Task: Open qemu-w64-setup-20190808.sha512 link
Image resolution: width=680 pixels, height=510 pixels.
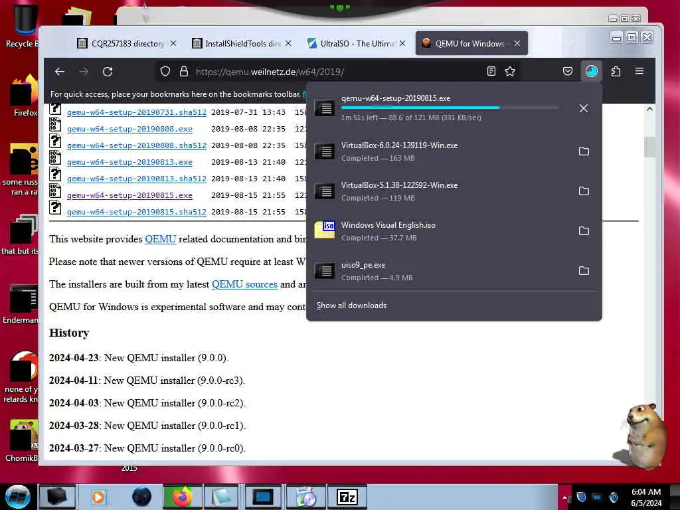Action: click(137, 145)
